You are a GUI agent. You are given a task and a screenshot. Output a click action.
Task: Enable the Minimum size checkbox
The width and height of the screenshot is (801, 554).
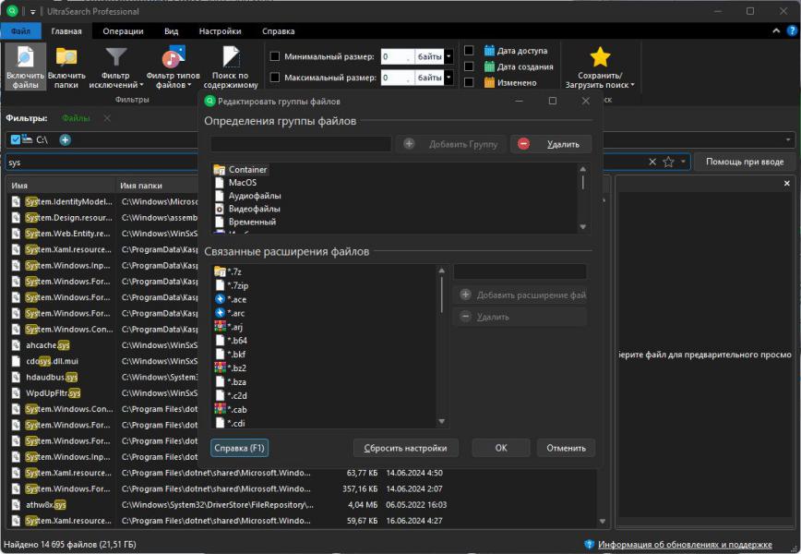click(275, 56)
